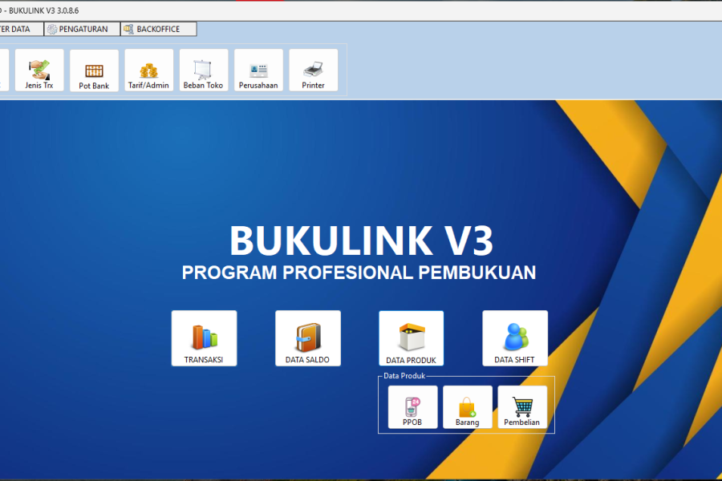Open Beban Toko settings

tap(204, 71)
